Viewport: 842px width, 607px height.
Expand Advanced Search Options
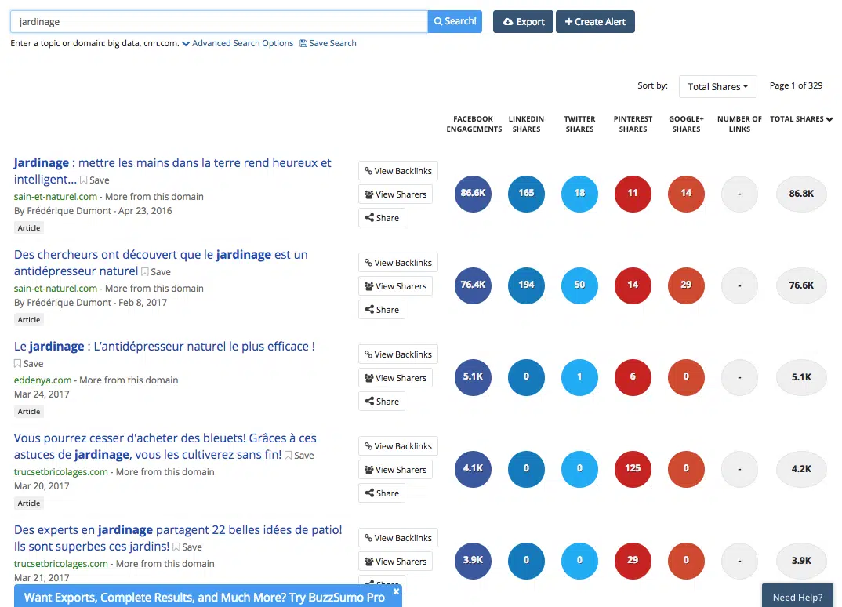click(237, 44)
